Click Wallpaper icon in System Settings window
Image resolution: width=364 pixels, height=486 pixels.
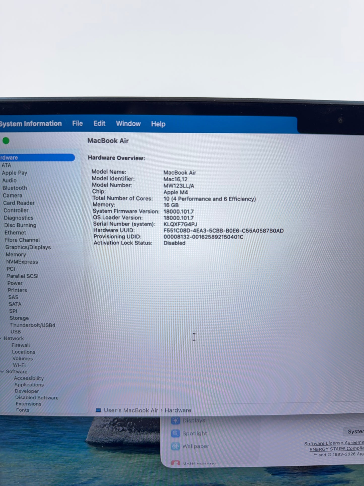[176, 446]
